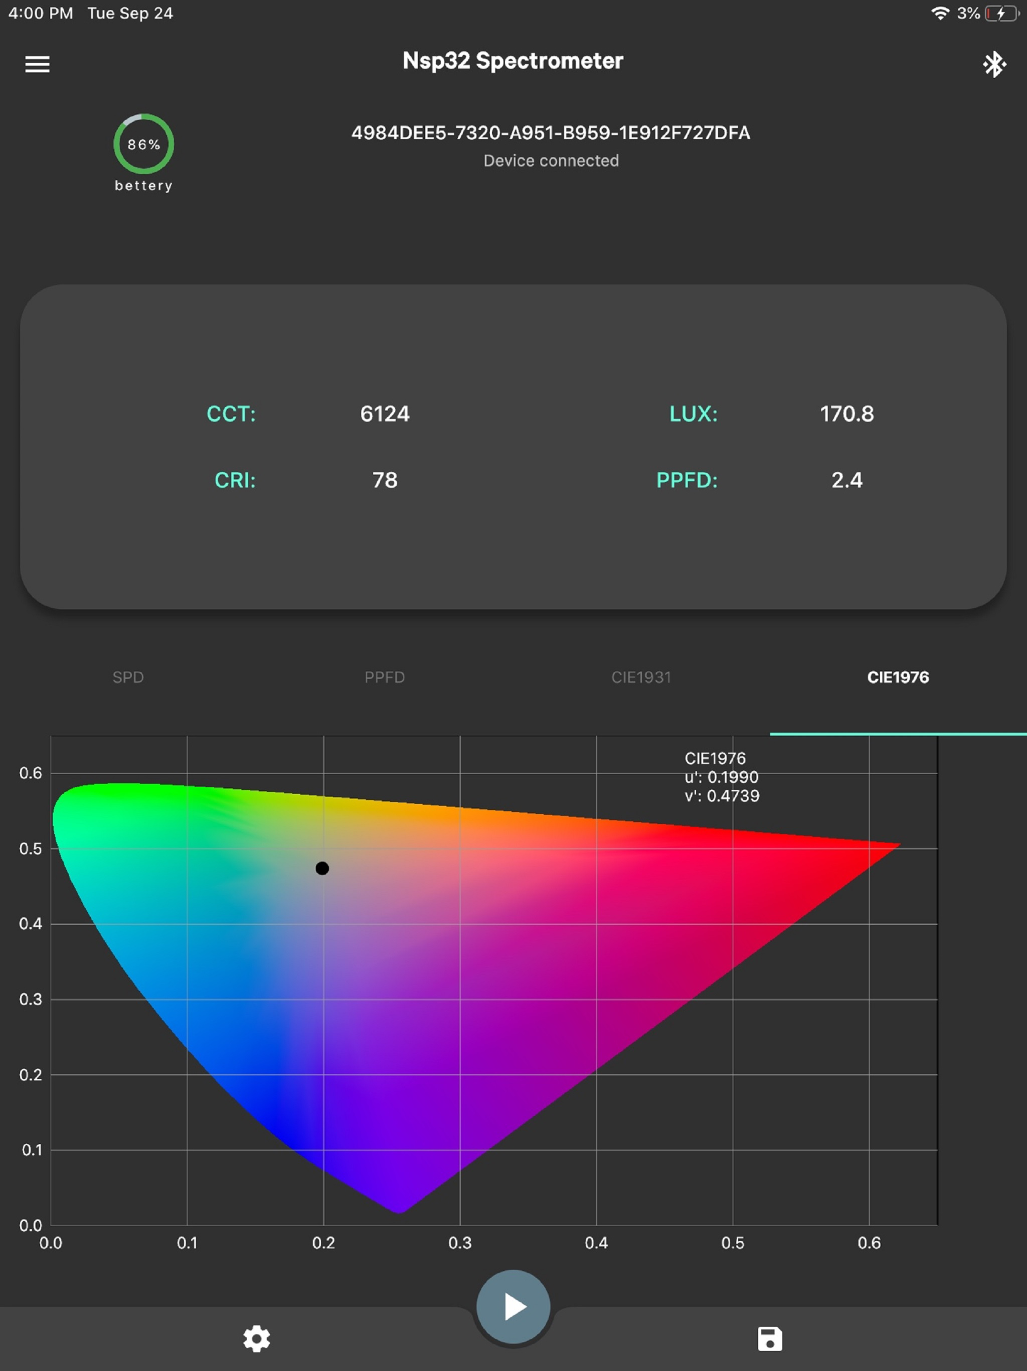Image resolution: width=1027 pixels, height=1371 pixels.
Task: Click the CIE1976 legend title in chart
Action: [715, 758]
